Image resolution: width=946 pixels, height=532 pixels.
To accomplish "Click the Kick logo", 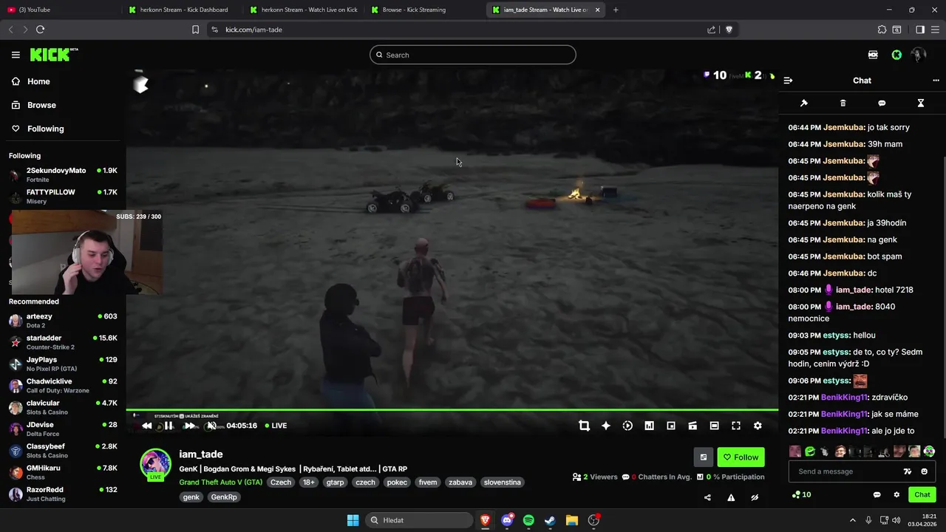I will coord(54,55).
